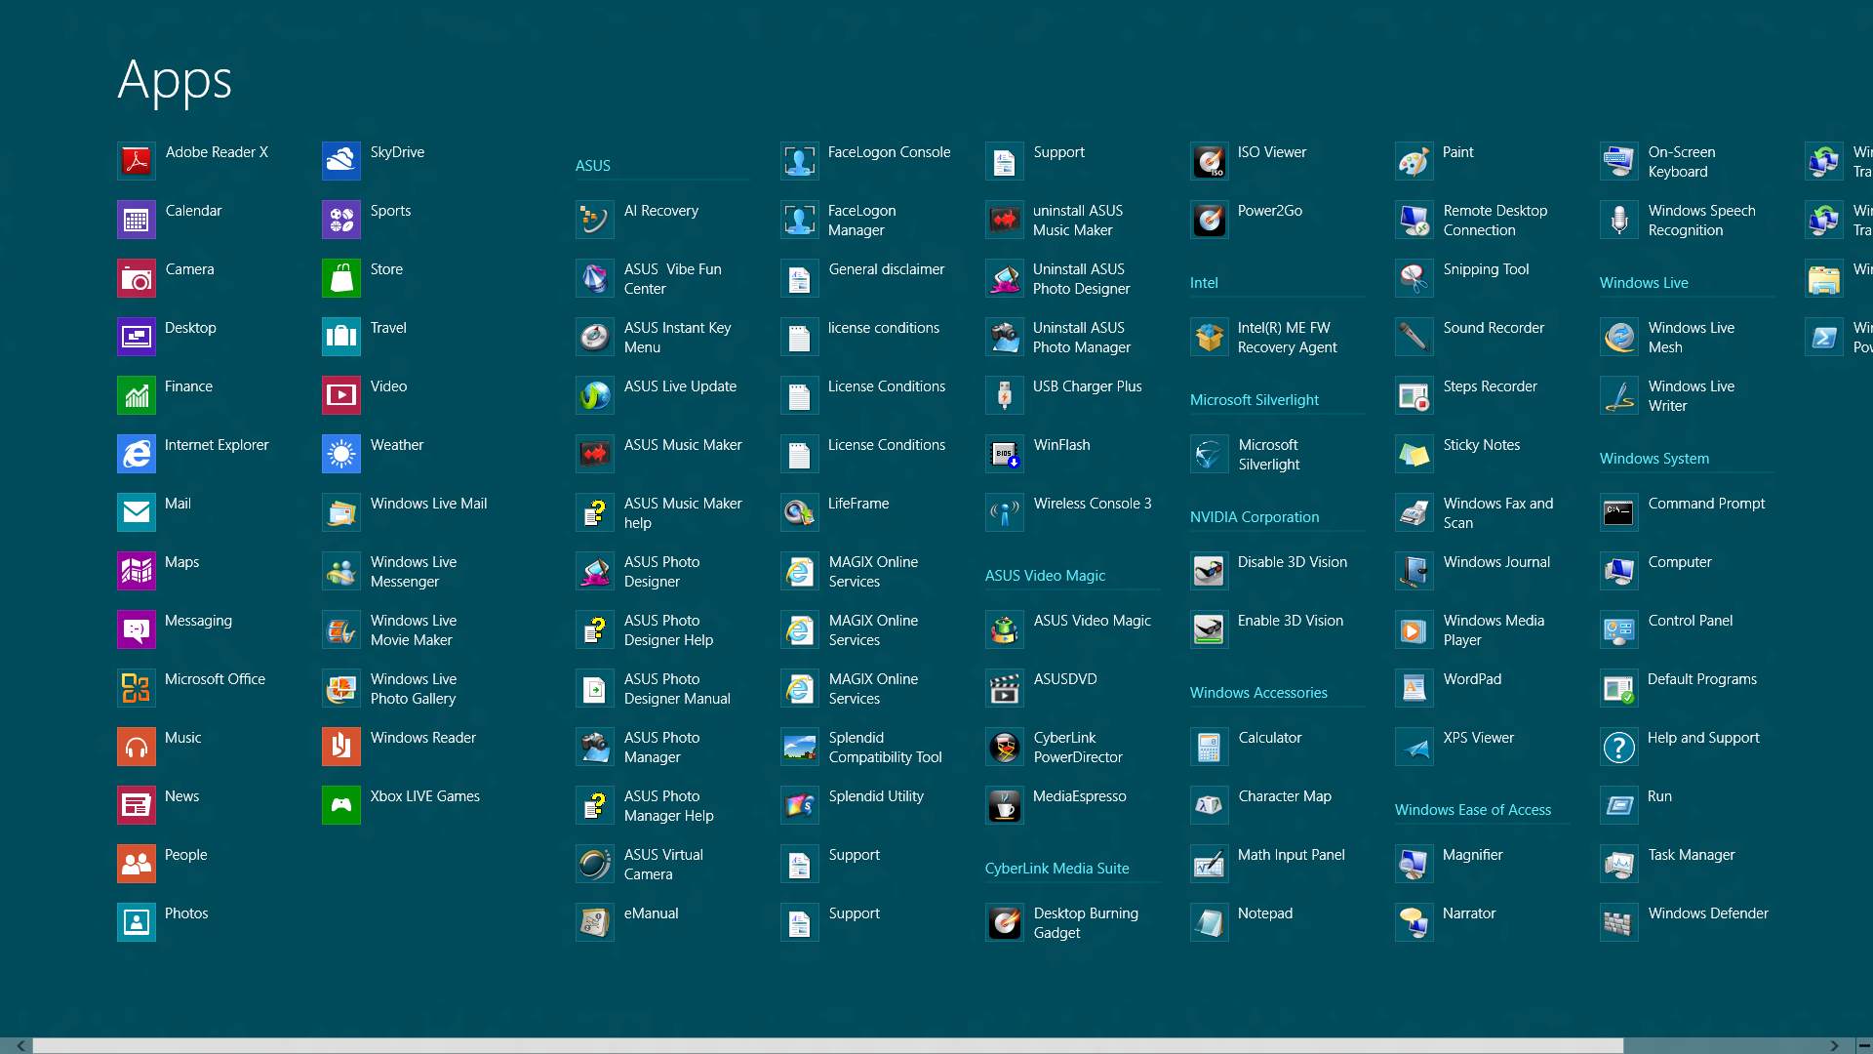This screenshot has height=1054, width=1873.
Task: Select ASUS Video Magic menu section
Action: pyautogui.click(x=1043, y=575)
